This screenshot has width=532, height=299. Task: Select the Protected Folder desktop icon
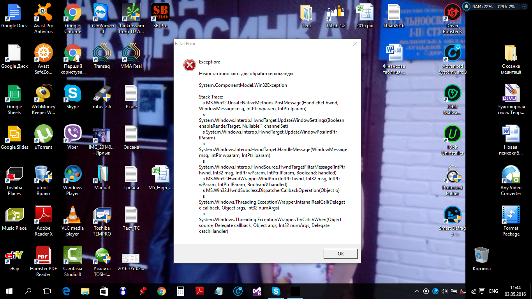453,180
